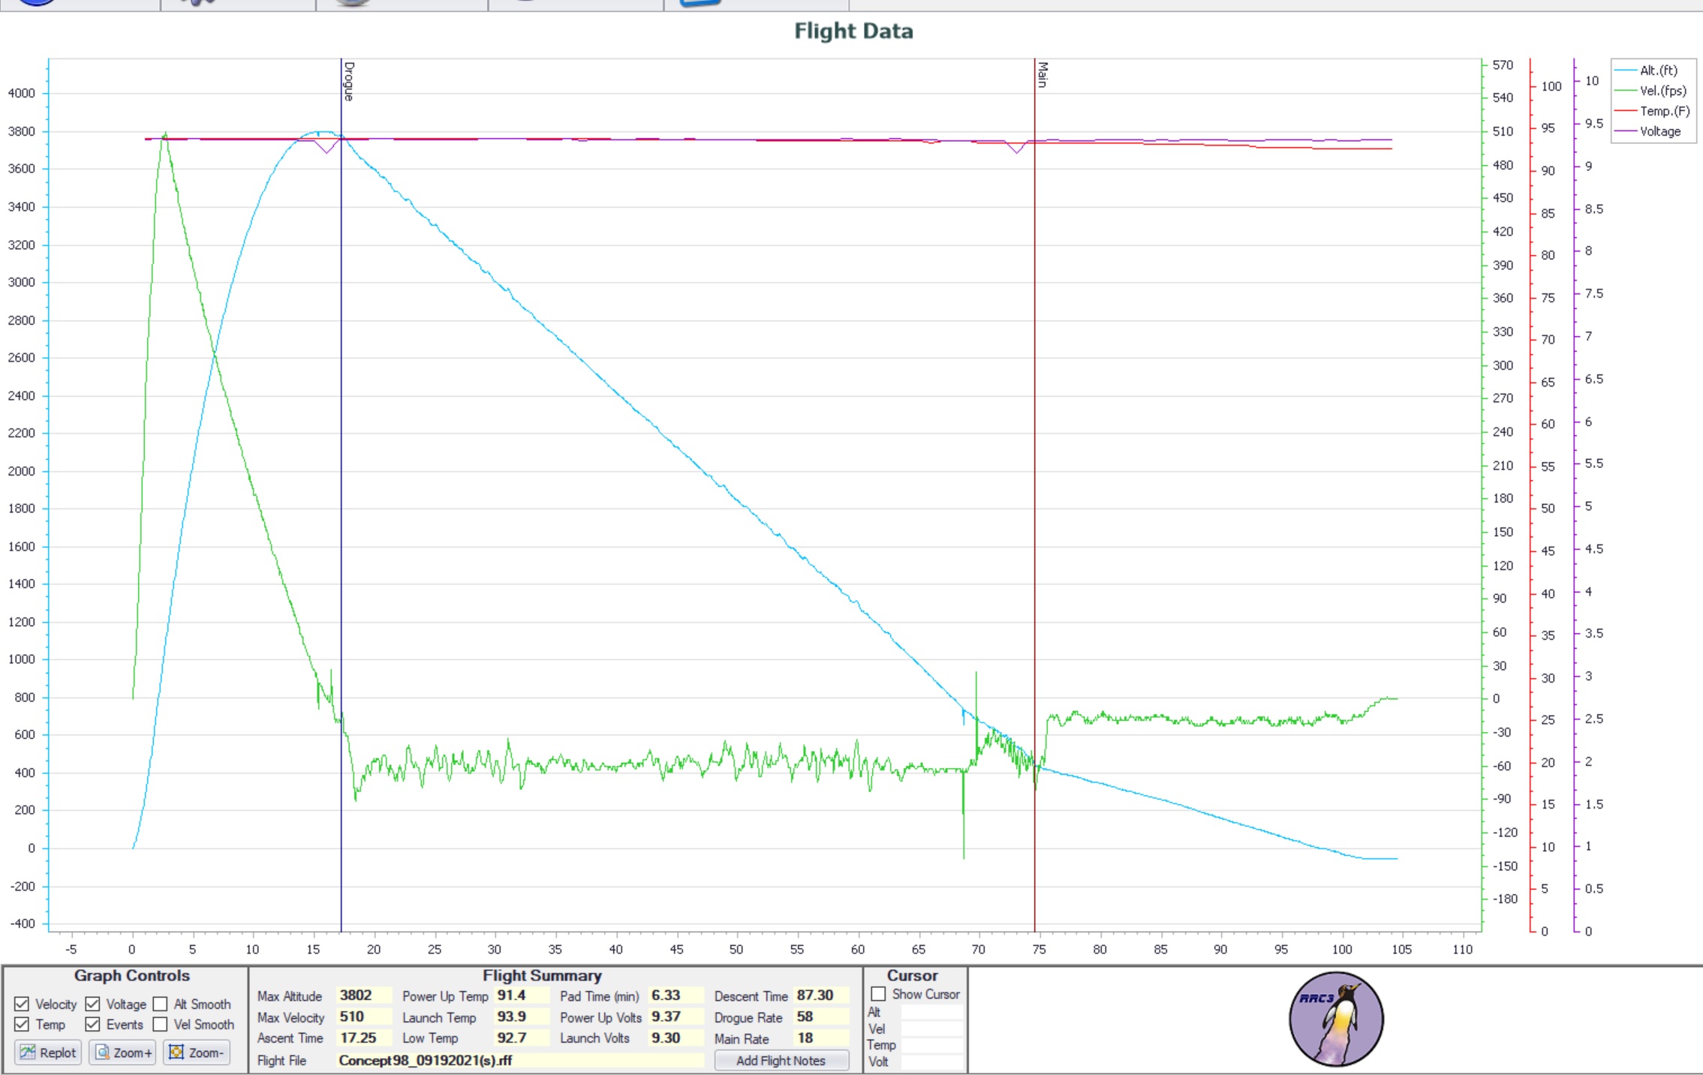1703x1075 pixels.
Task: Click the Drogue event marker label
Action: (x=349, y=81)
